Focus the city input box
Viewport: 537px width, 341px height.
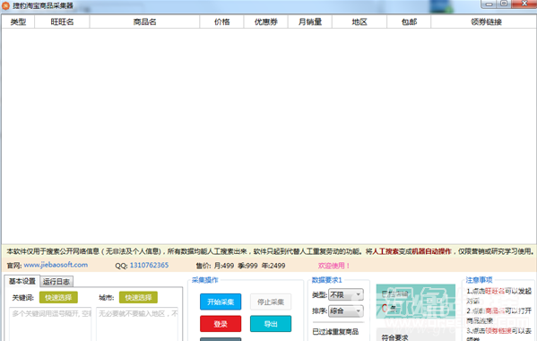tap(137, 324)
